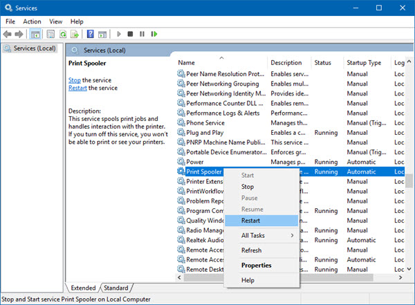
Task: Click the Stop the service link
Action: (74, 80)
